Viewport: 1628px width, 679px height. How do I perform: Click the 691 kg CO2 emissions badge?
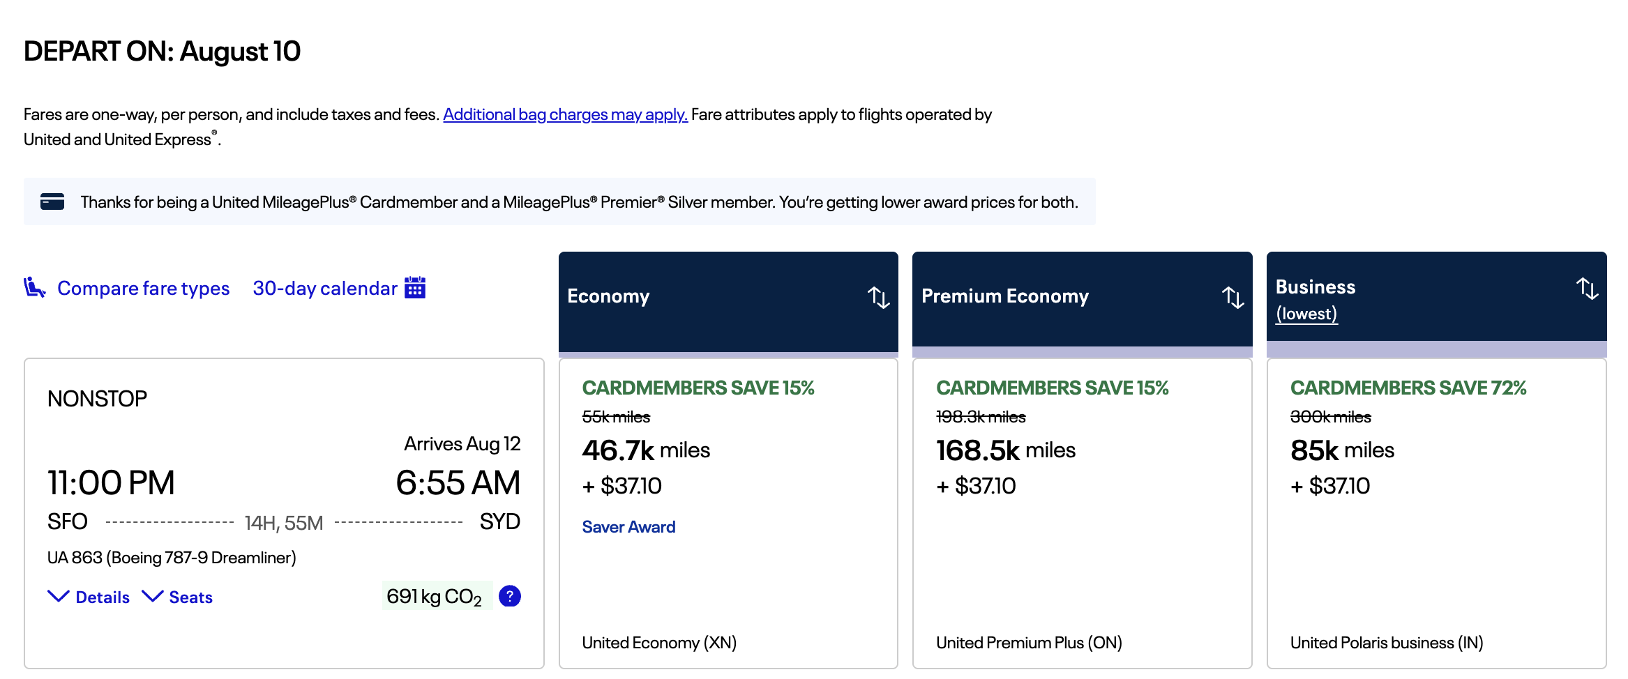coord(435,596)
